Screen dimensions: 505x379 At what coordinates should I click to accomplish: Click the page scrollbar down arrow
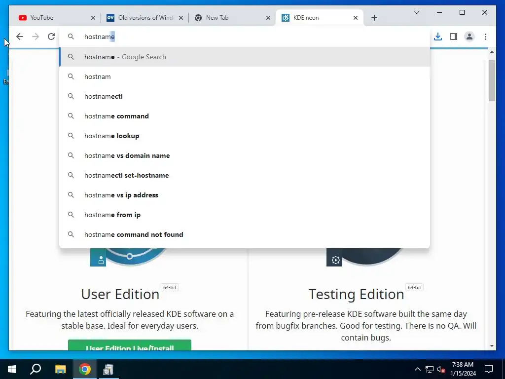click(x=492, y=346)
